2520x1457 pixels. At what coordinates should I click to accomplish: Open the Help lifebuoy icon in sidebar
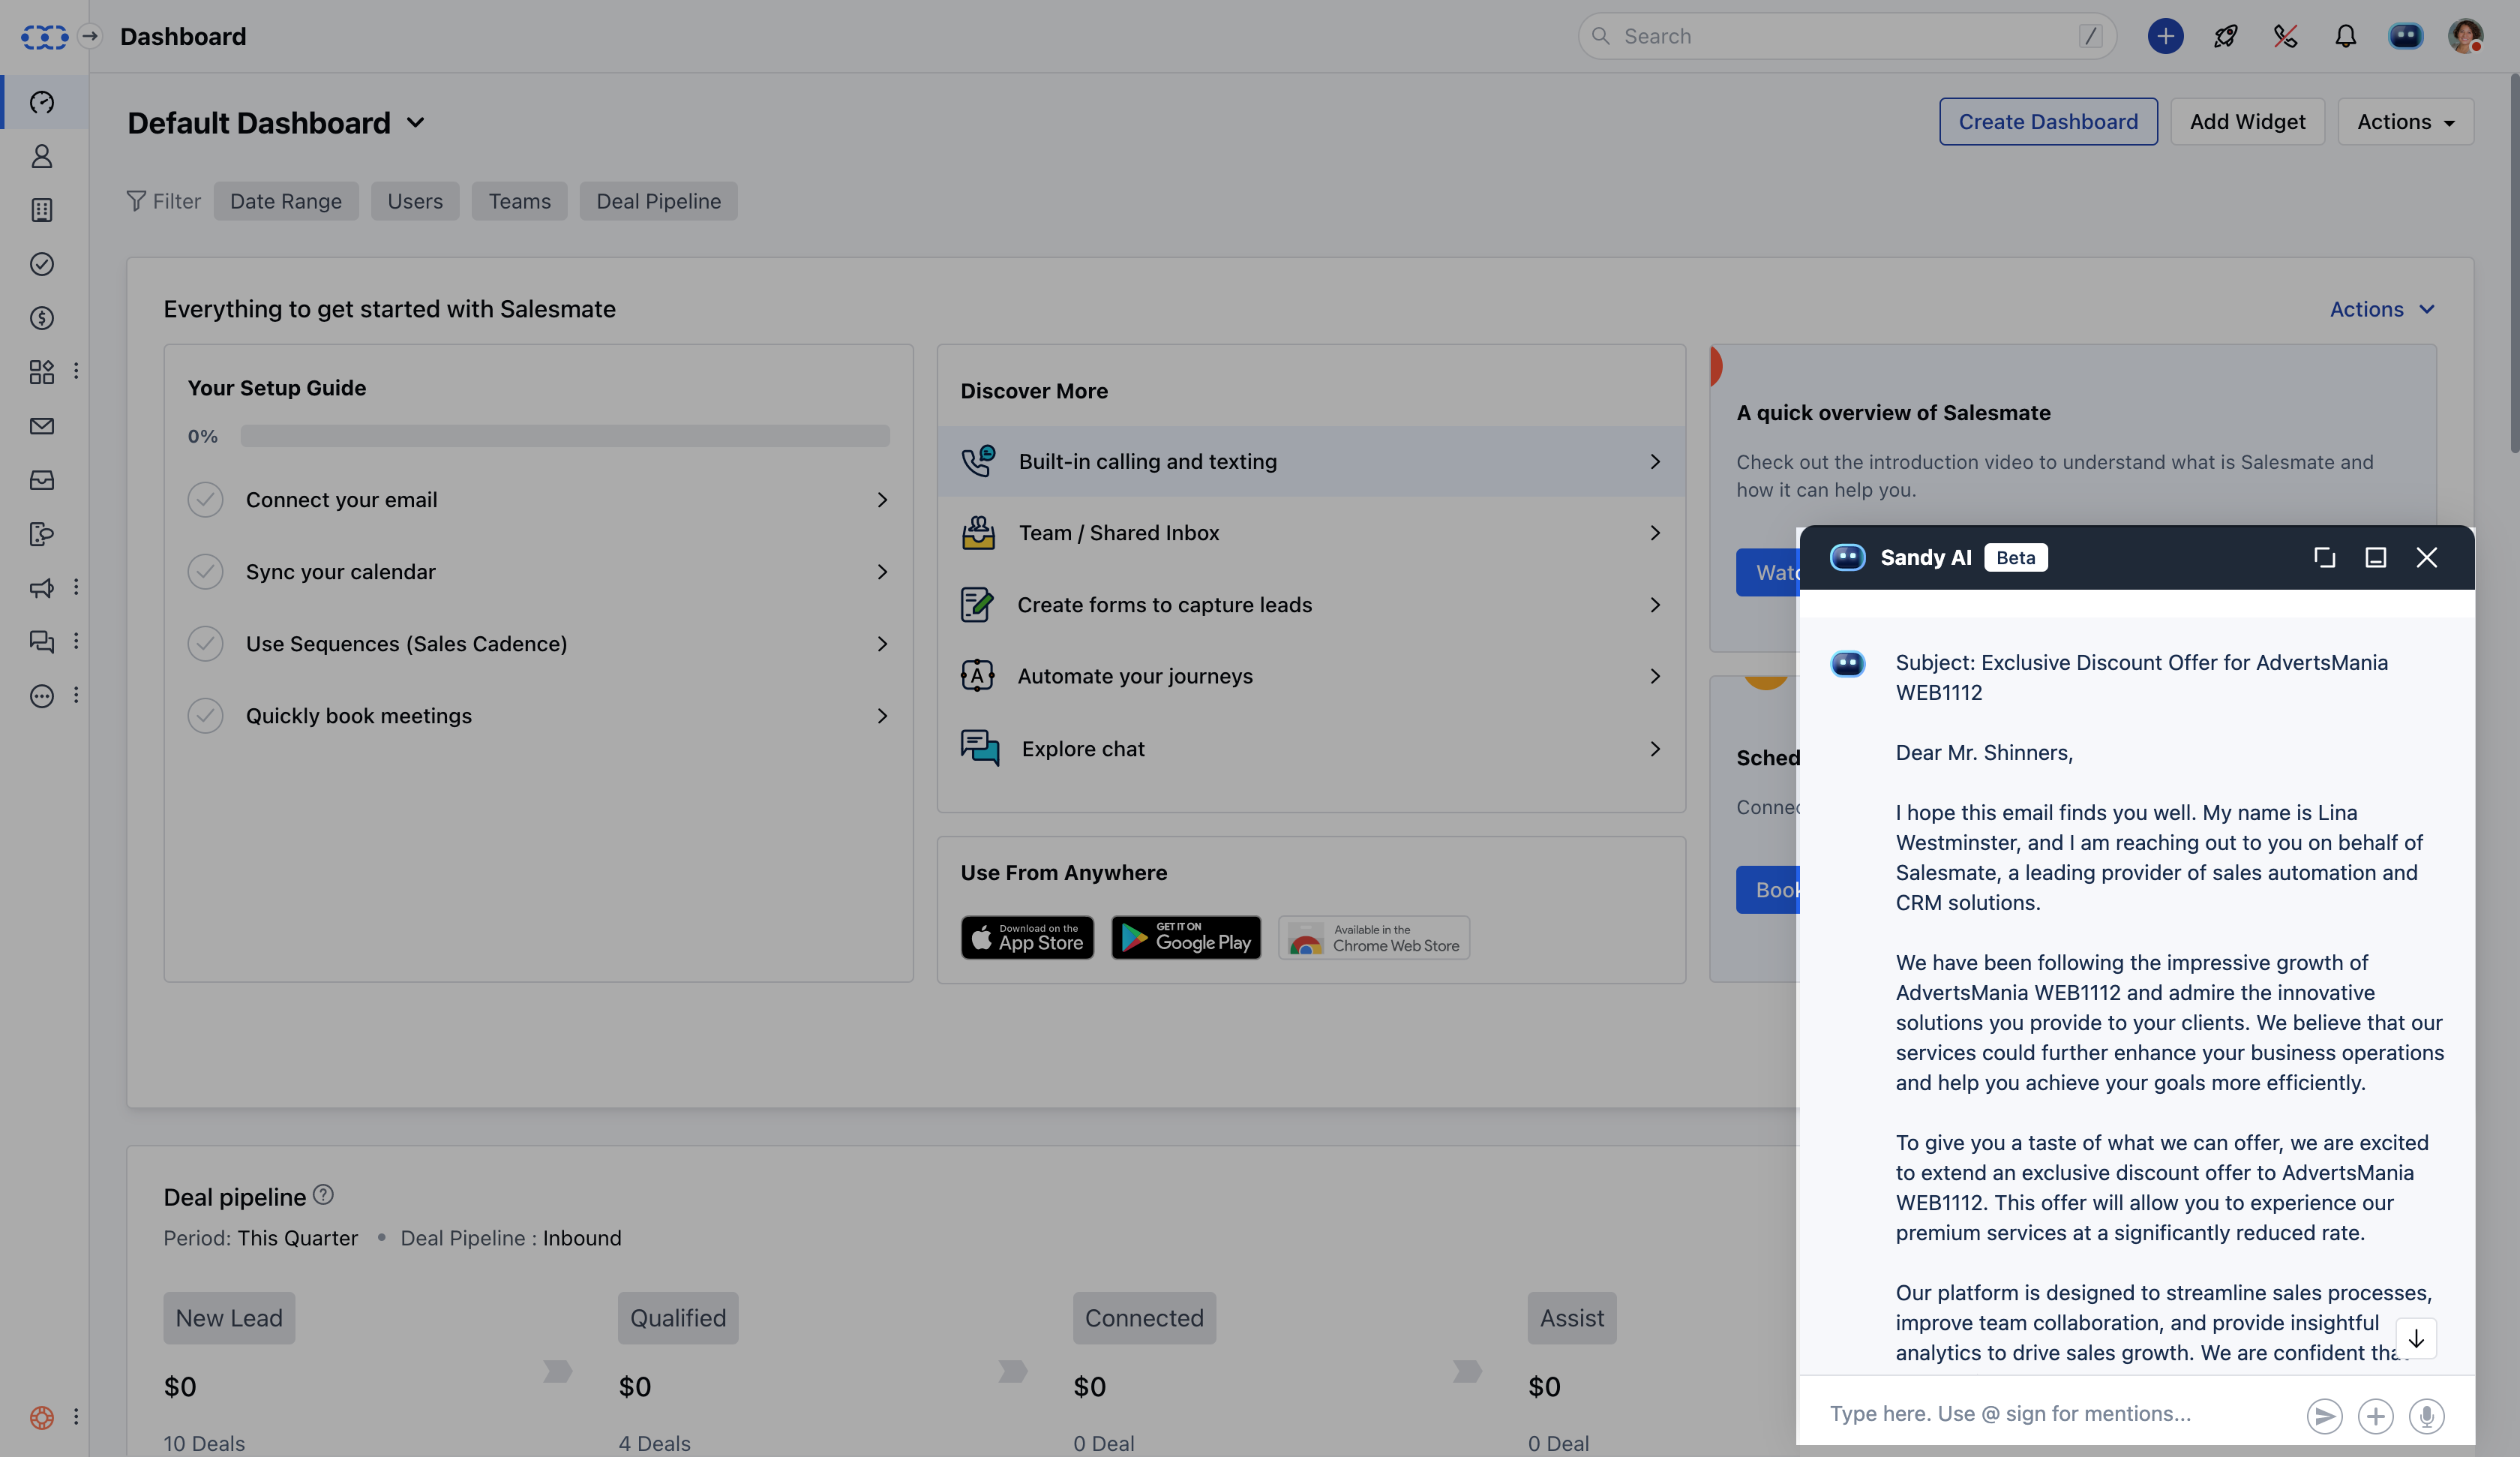42,1417
